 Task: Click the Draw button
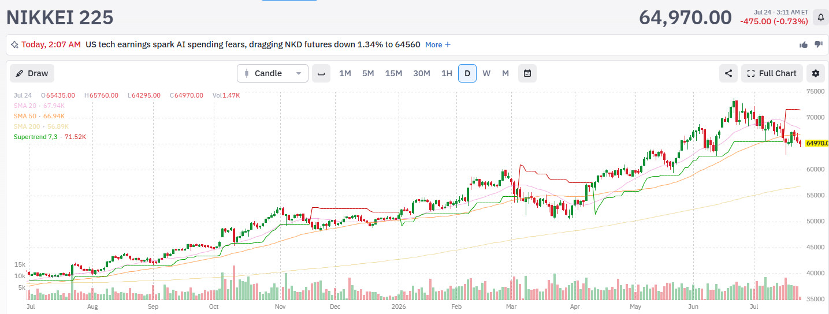coord(32,73)
